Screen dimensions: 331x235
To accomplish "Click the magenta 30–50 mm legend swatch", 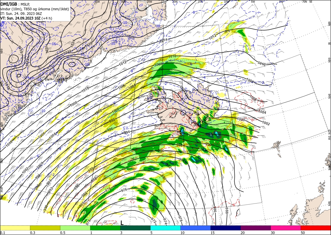I will click(x=286, y=228).
